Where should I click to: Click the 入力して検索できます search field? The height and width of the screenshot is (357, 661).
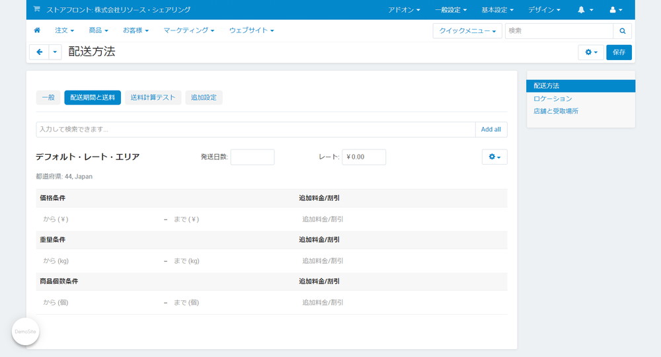[256, 130]
